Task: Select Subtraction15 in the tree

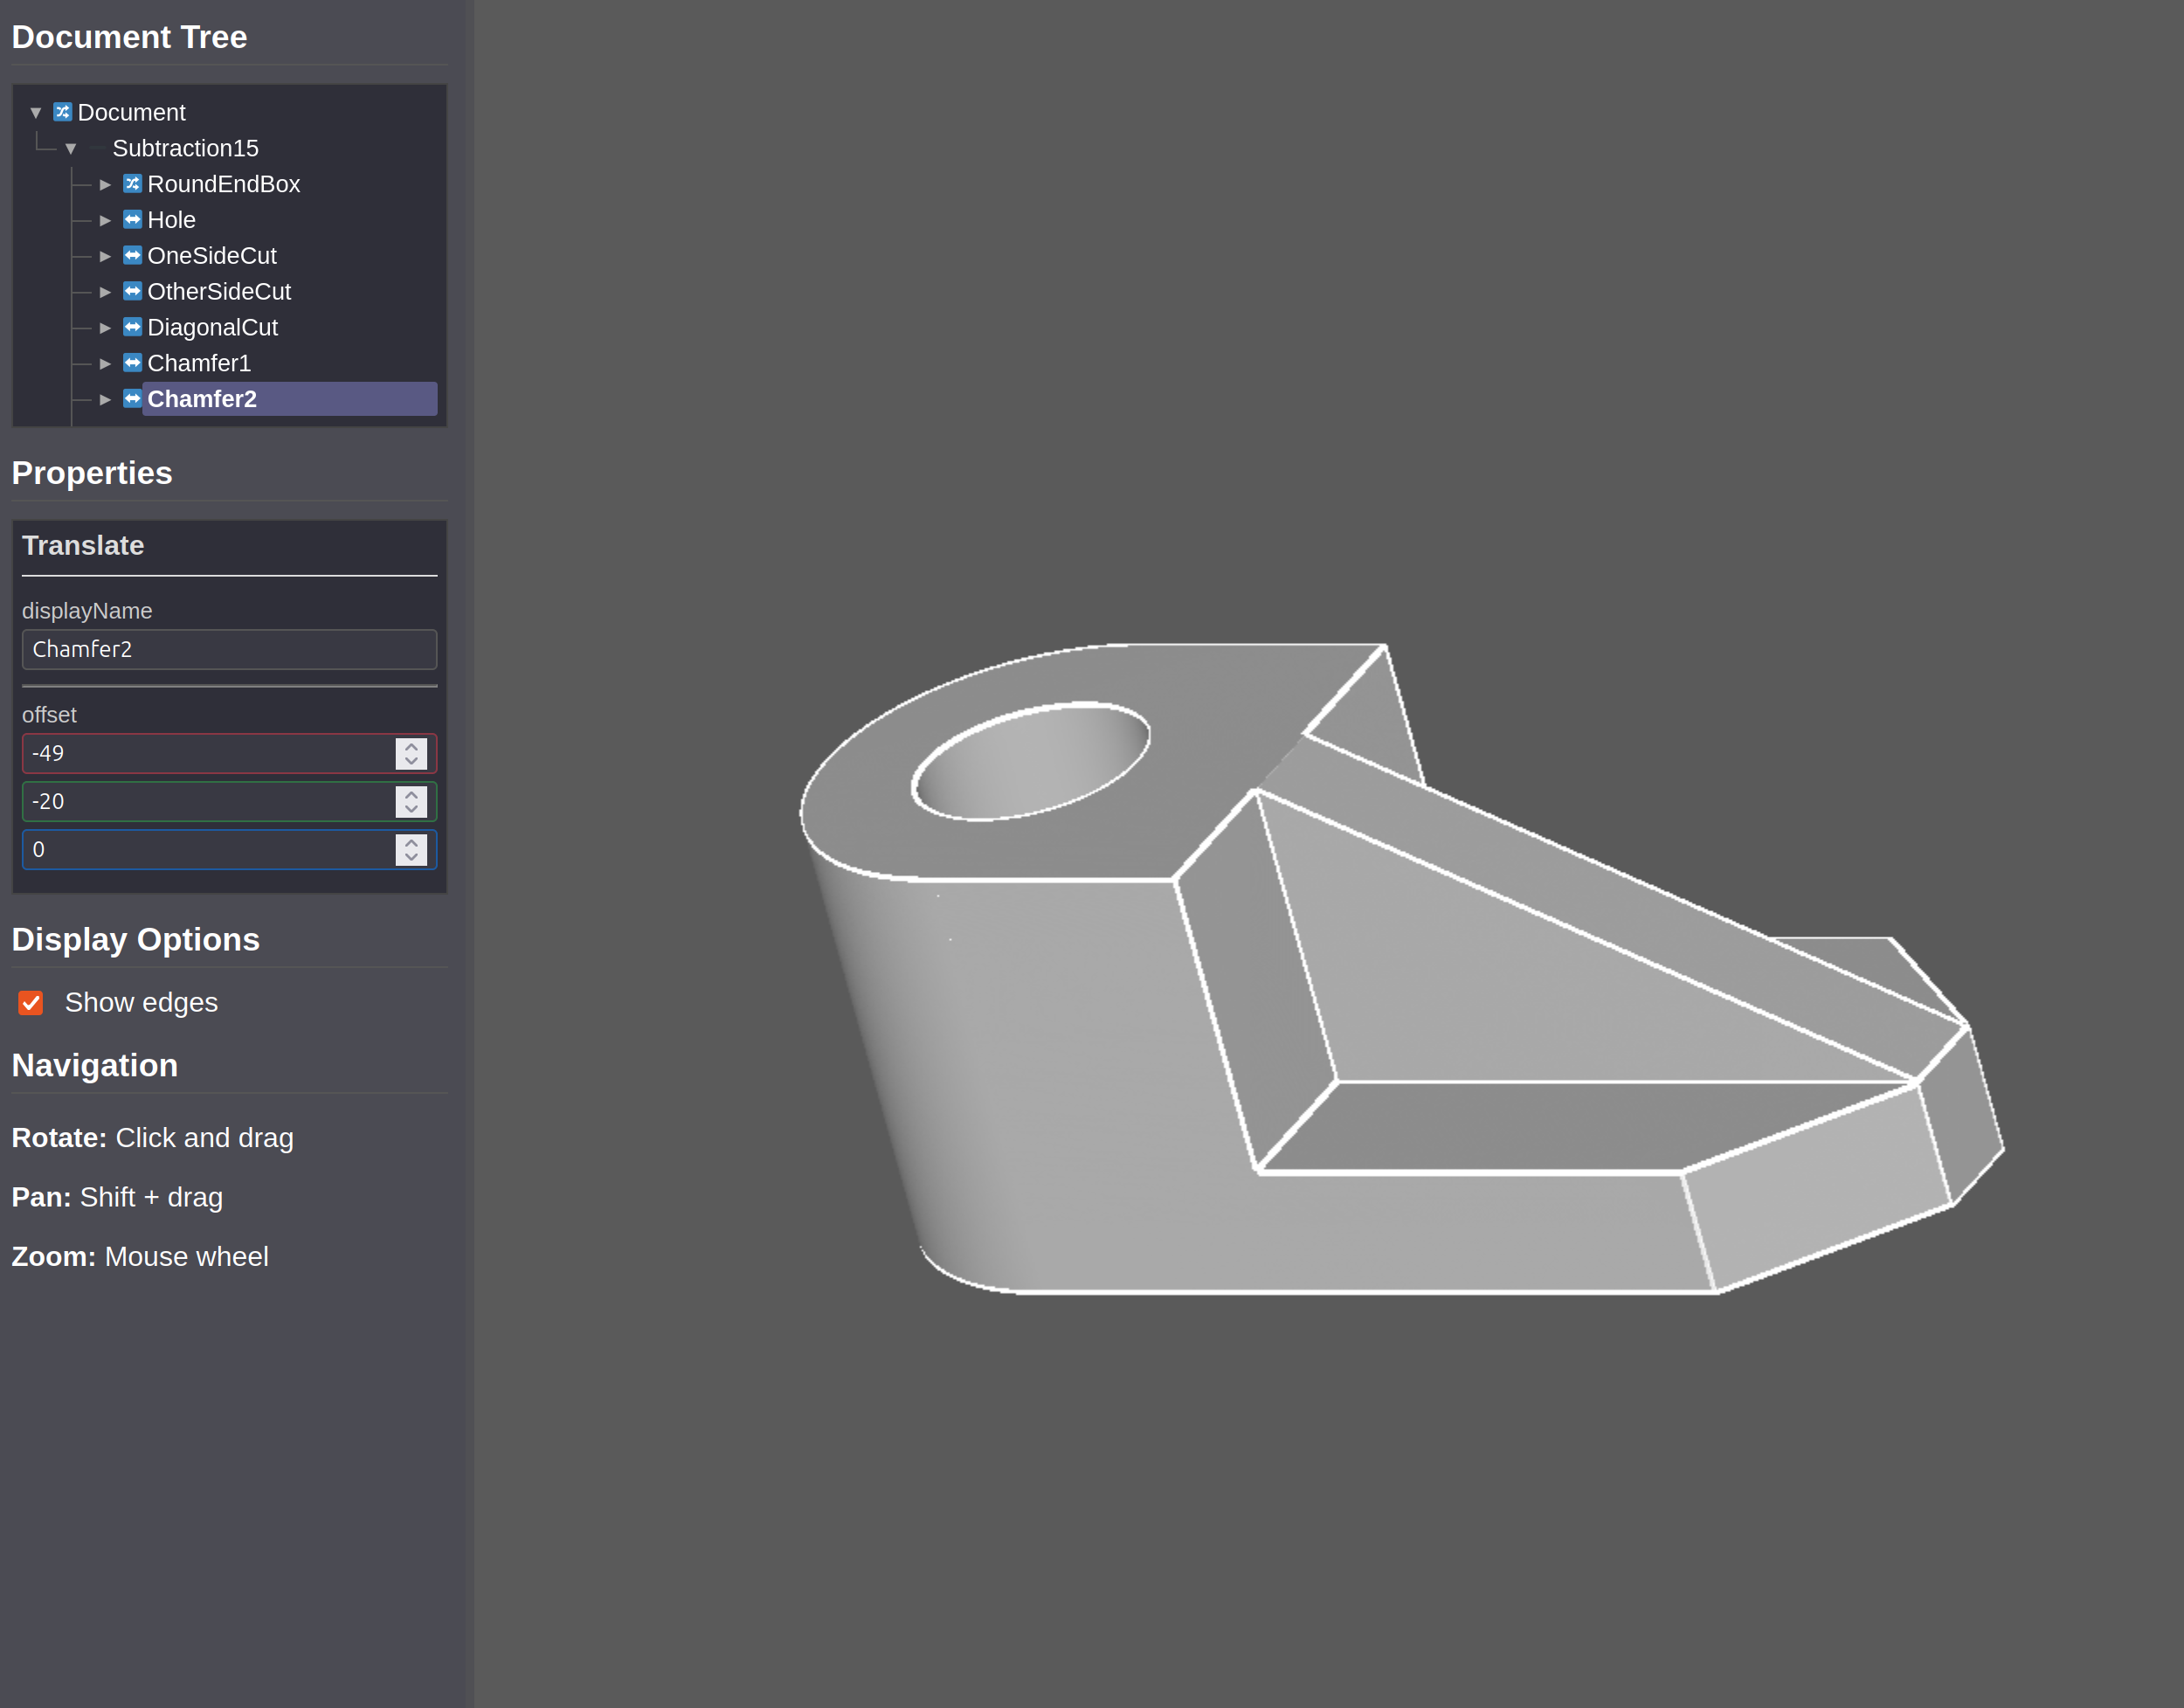Action: click(185, 148)
